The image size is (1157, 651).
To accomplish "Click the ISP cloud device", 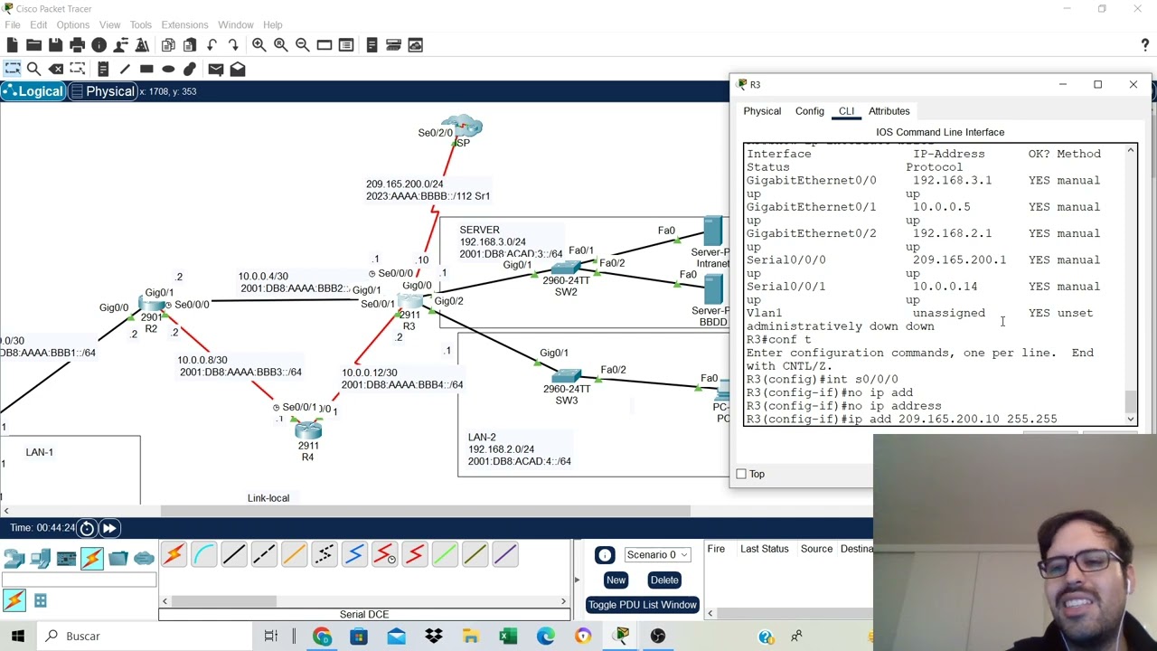I will coord(463,127).
